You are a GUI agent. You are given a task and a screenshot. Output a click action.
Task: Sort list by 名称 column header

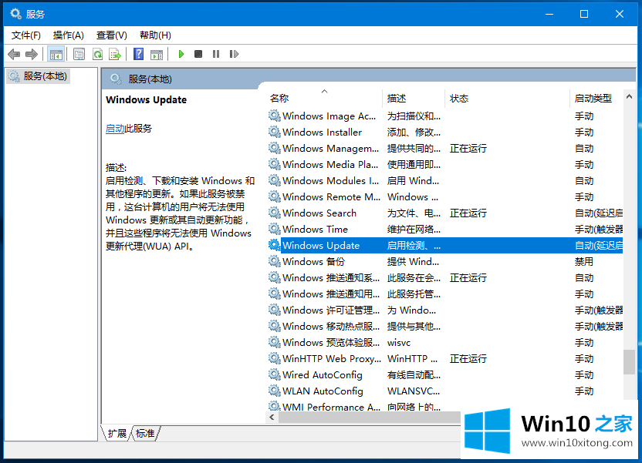click(279, 99)
